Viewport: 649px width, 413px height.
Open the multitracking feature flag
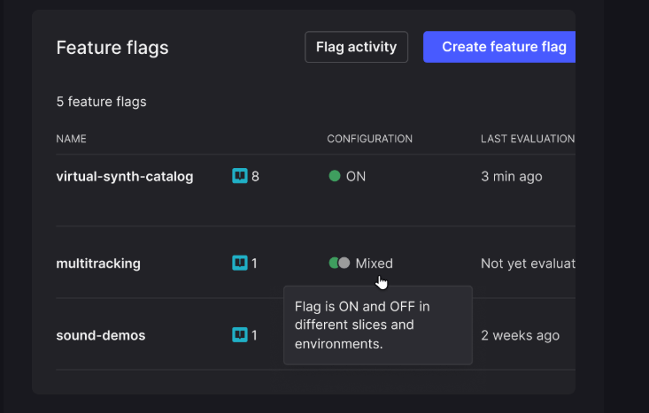[98, 264]
